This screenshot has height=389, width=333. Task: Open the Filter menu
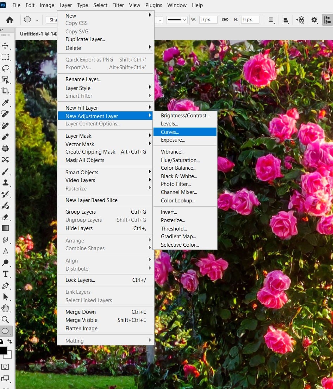click(118, 5)
